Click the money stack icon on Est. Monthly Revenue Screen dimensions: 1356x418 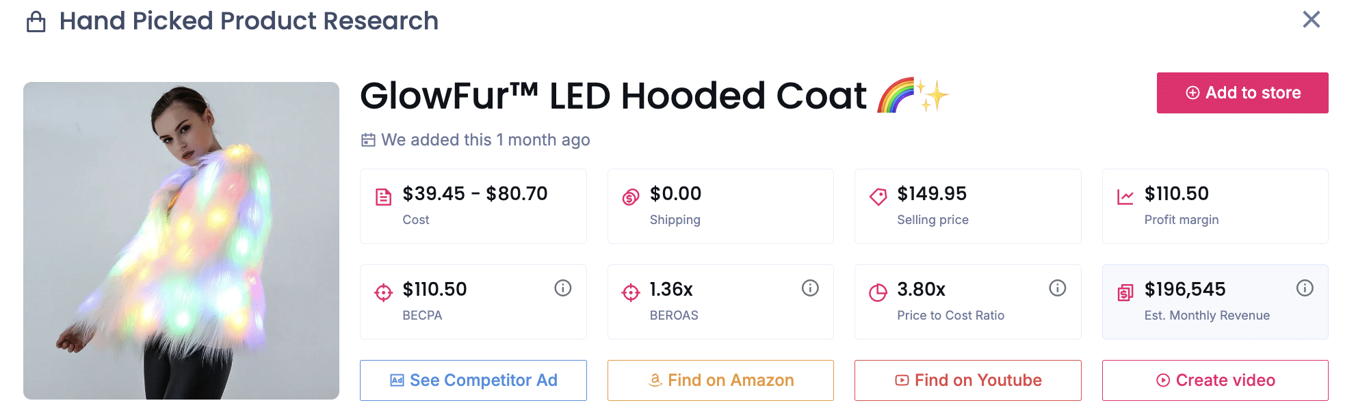coord(1126,290)
